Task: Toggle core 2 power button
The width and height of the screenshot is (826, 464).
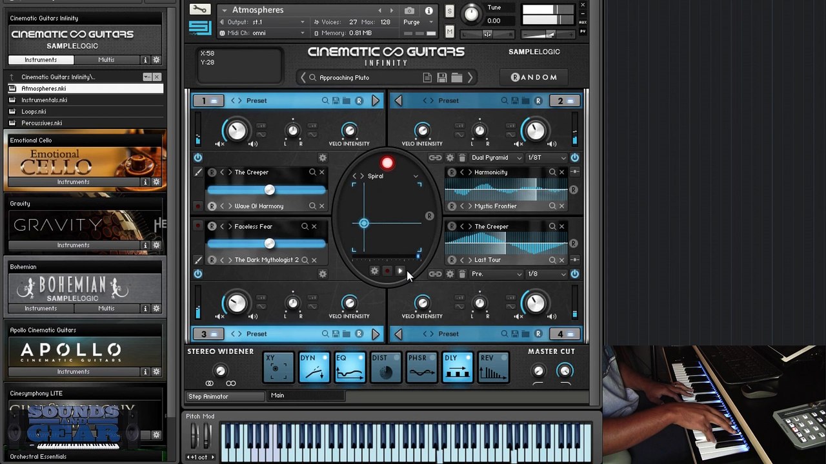Action: 574,158
